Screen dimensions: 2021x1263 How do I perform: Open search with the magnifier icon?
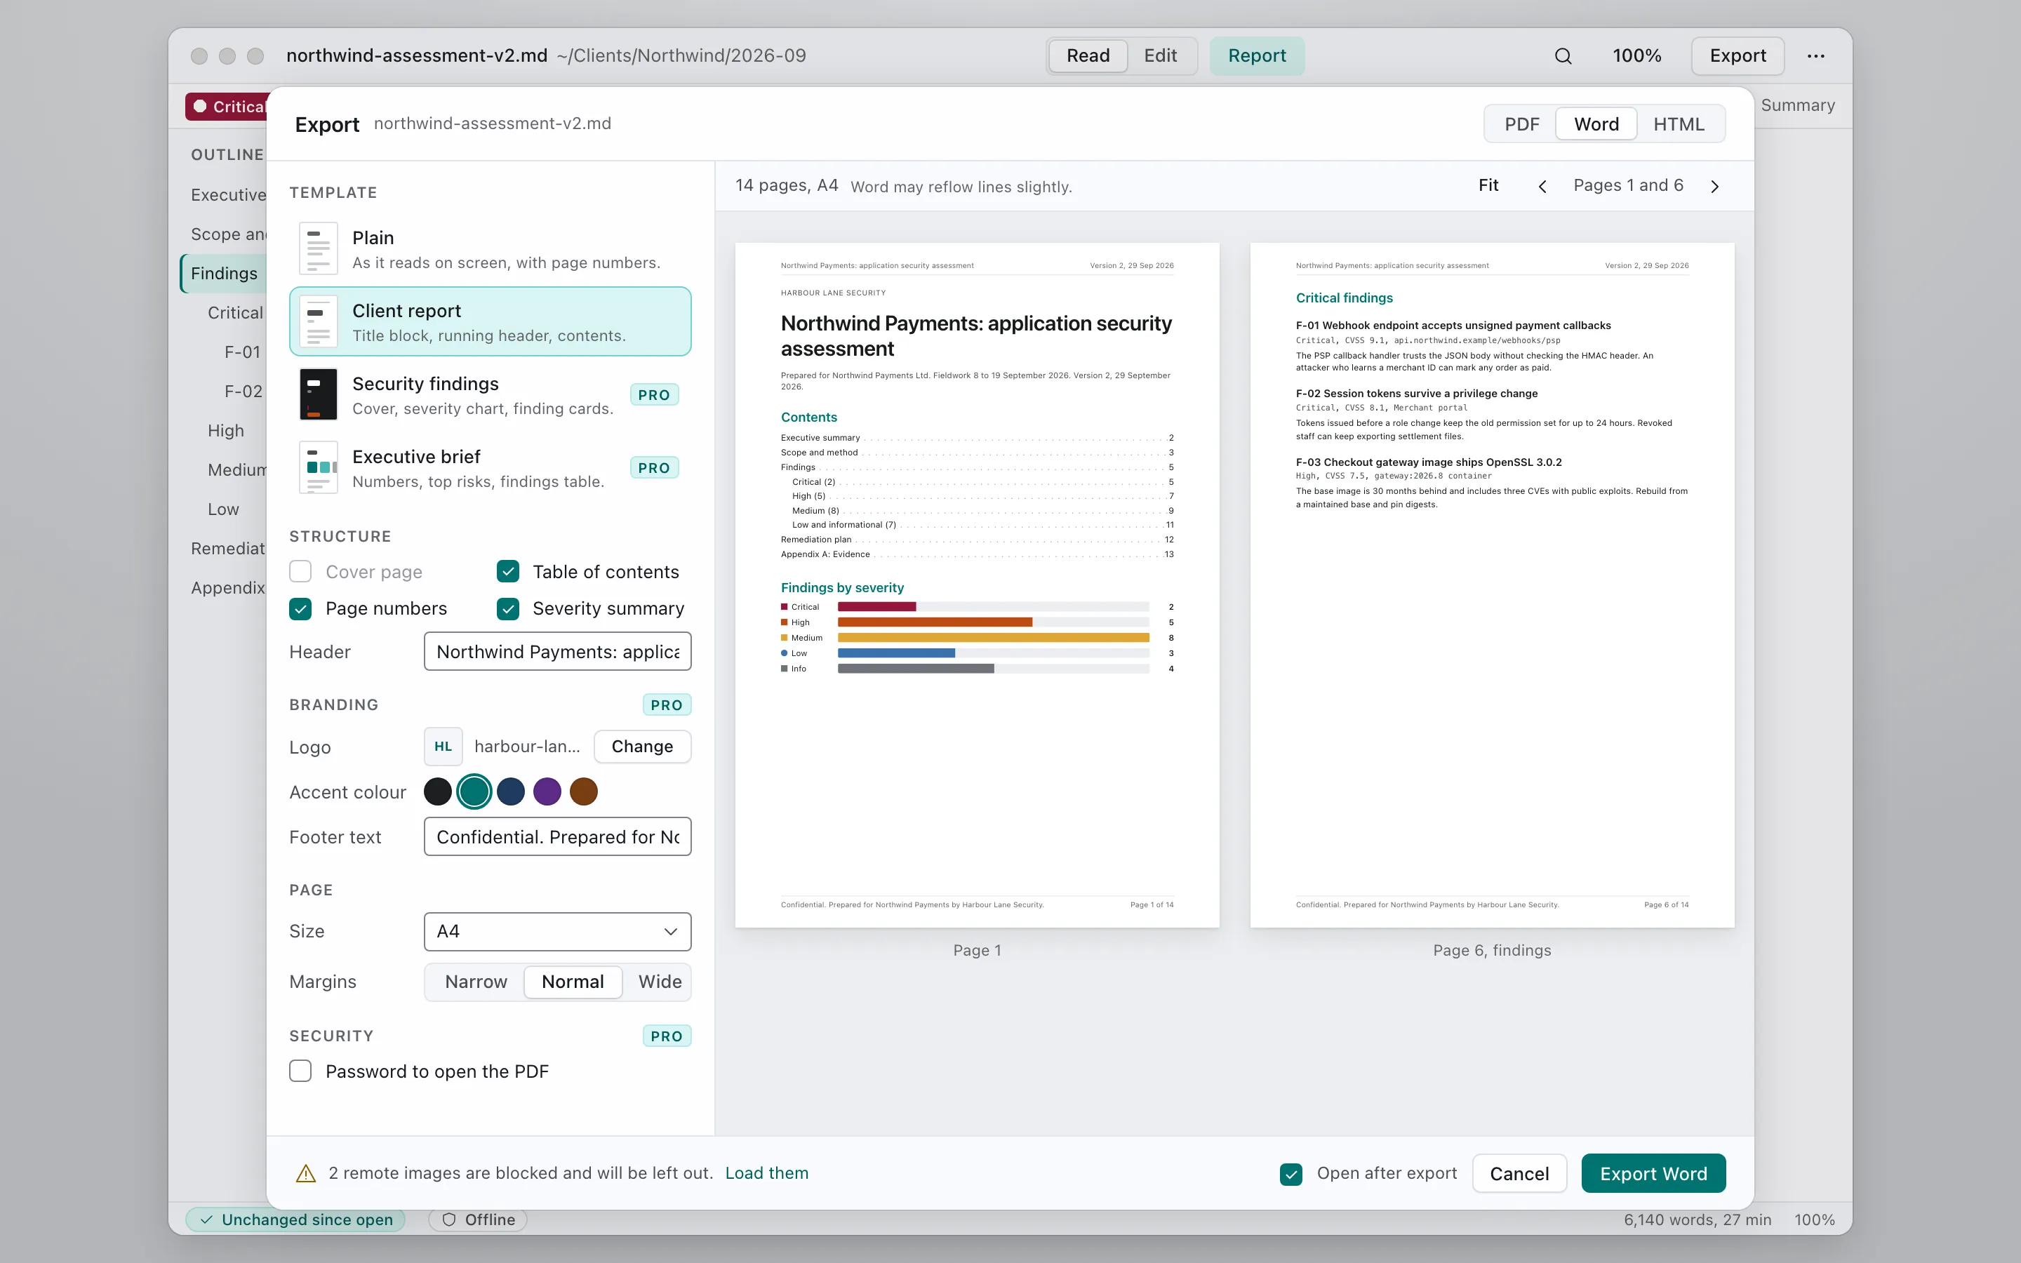point(1563,56)
